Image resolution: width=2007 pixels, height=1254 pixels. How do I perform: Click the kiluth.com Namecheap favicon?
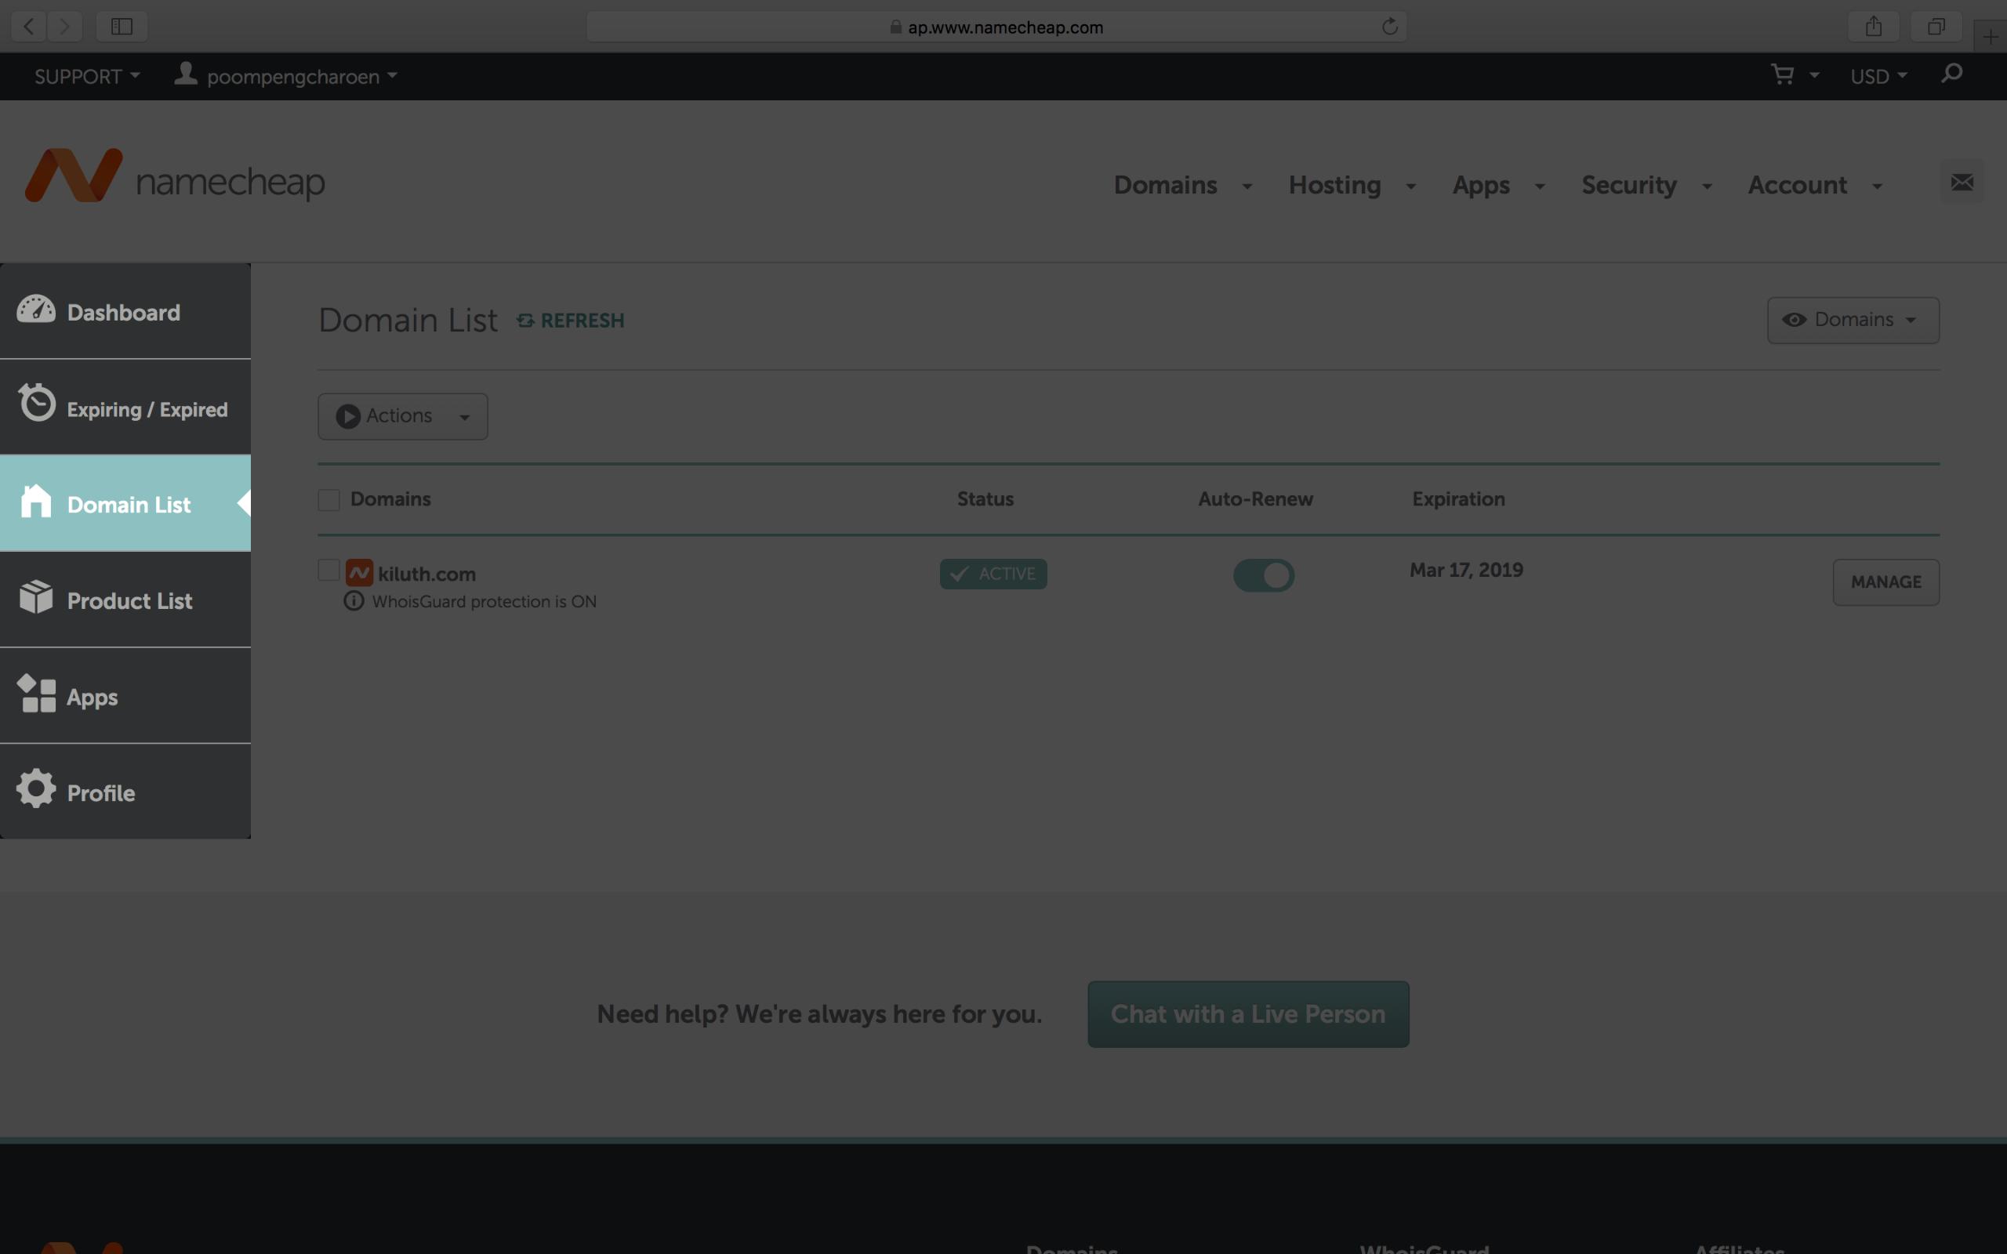pyautogui.click(x=359, y=573)
